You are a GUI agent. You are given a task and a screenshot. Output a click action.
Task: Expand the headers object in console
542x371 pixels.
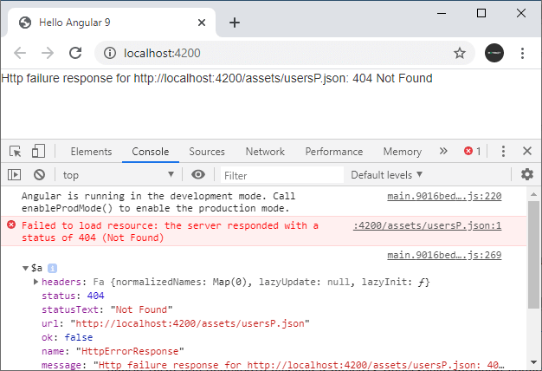click(x=35, y=283)
